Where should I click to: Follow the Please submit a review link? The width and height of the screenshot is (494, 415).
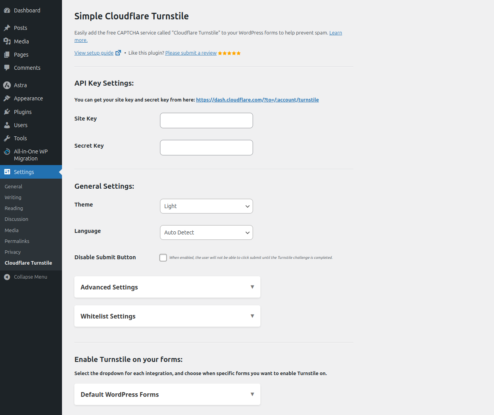click(191, 53)
